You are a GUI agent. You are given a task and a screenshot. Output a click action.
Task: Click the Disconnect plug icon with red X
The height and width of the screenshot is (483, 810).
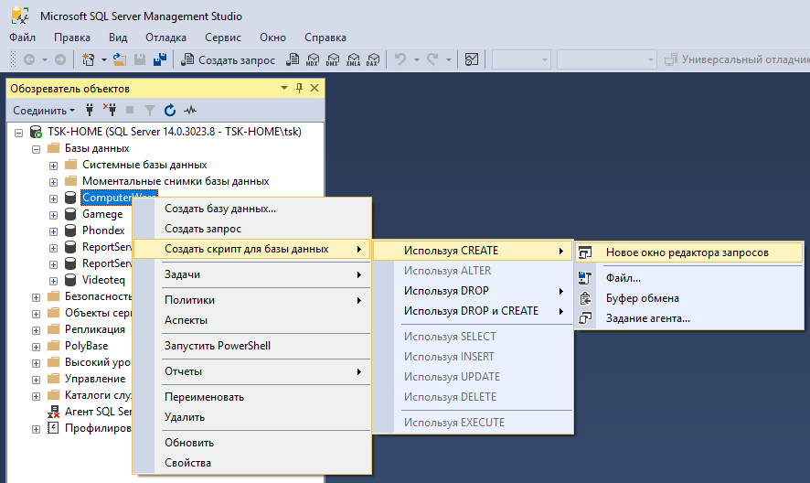(110, 110)
